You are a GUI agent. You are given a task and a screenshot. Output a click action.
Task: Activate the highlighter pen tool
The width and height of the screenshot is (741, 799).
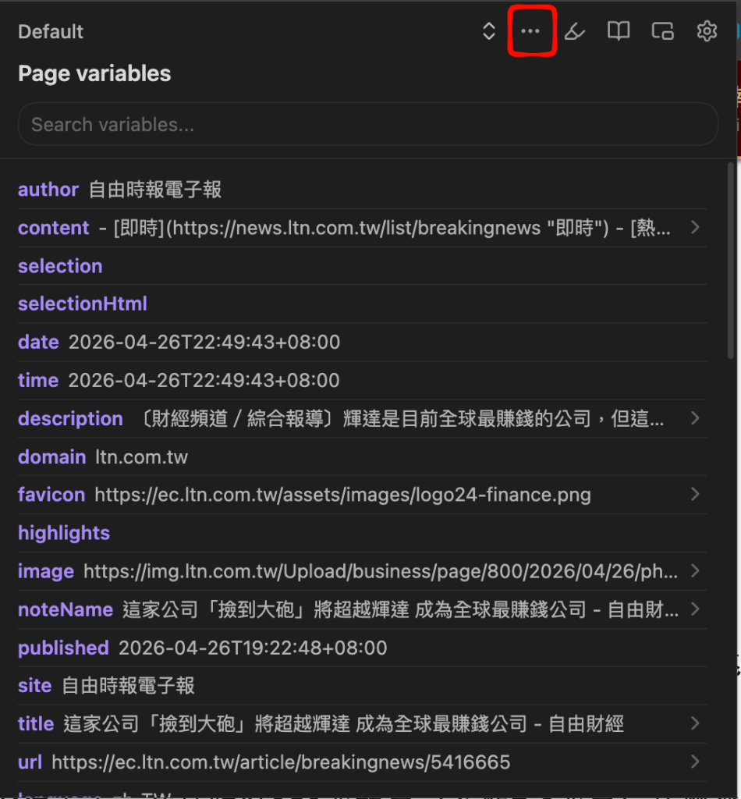(574, 31)
